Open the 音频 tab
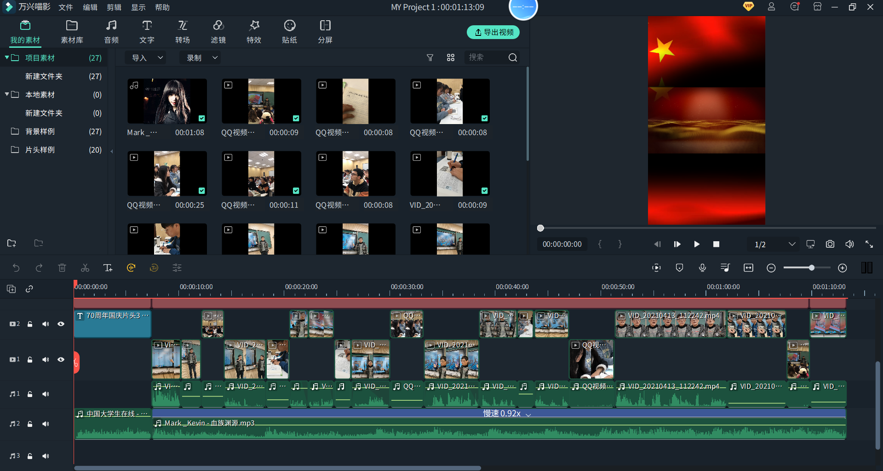The width and height of the screenshot is (883, 471). [x=111, y=32]
